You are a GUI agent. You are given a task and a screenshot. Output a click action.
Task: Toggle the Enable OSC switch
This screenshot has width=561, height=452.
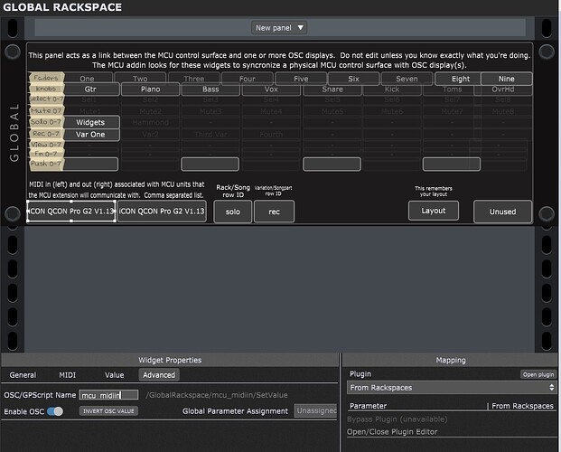(55, 411)
